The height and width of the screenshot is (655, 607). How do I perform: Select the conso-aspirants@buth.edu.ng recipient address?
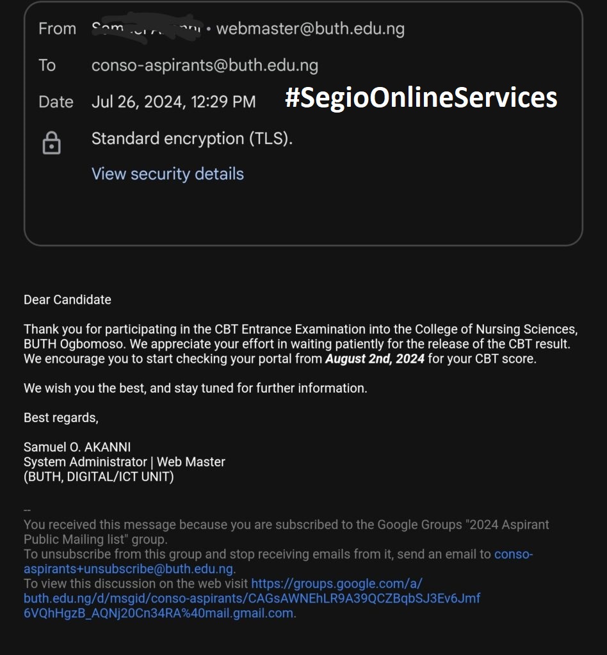coord(204,65)
